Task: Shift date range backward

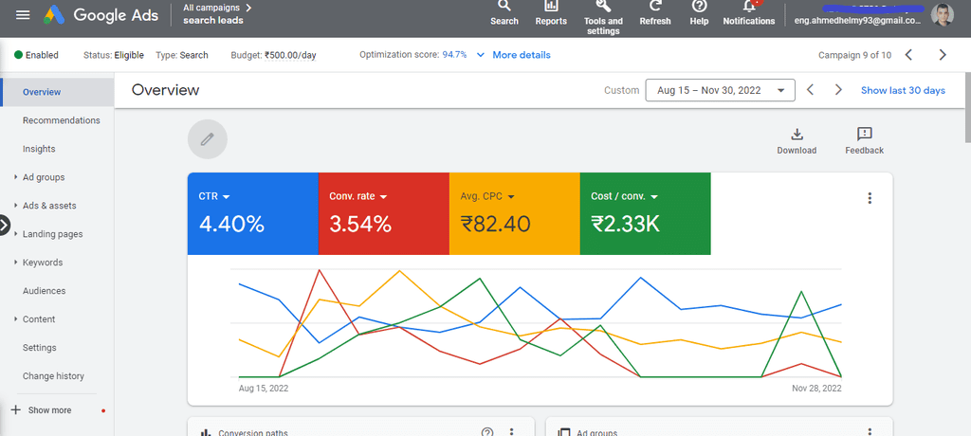Action: pyautogui.click(x=810, y=90)
